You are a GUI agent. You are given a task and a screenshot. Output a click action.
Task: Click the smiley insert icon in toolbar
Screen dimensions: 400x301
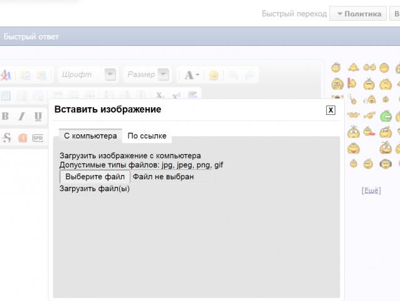214,75
